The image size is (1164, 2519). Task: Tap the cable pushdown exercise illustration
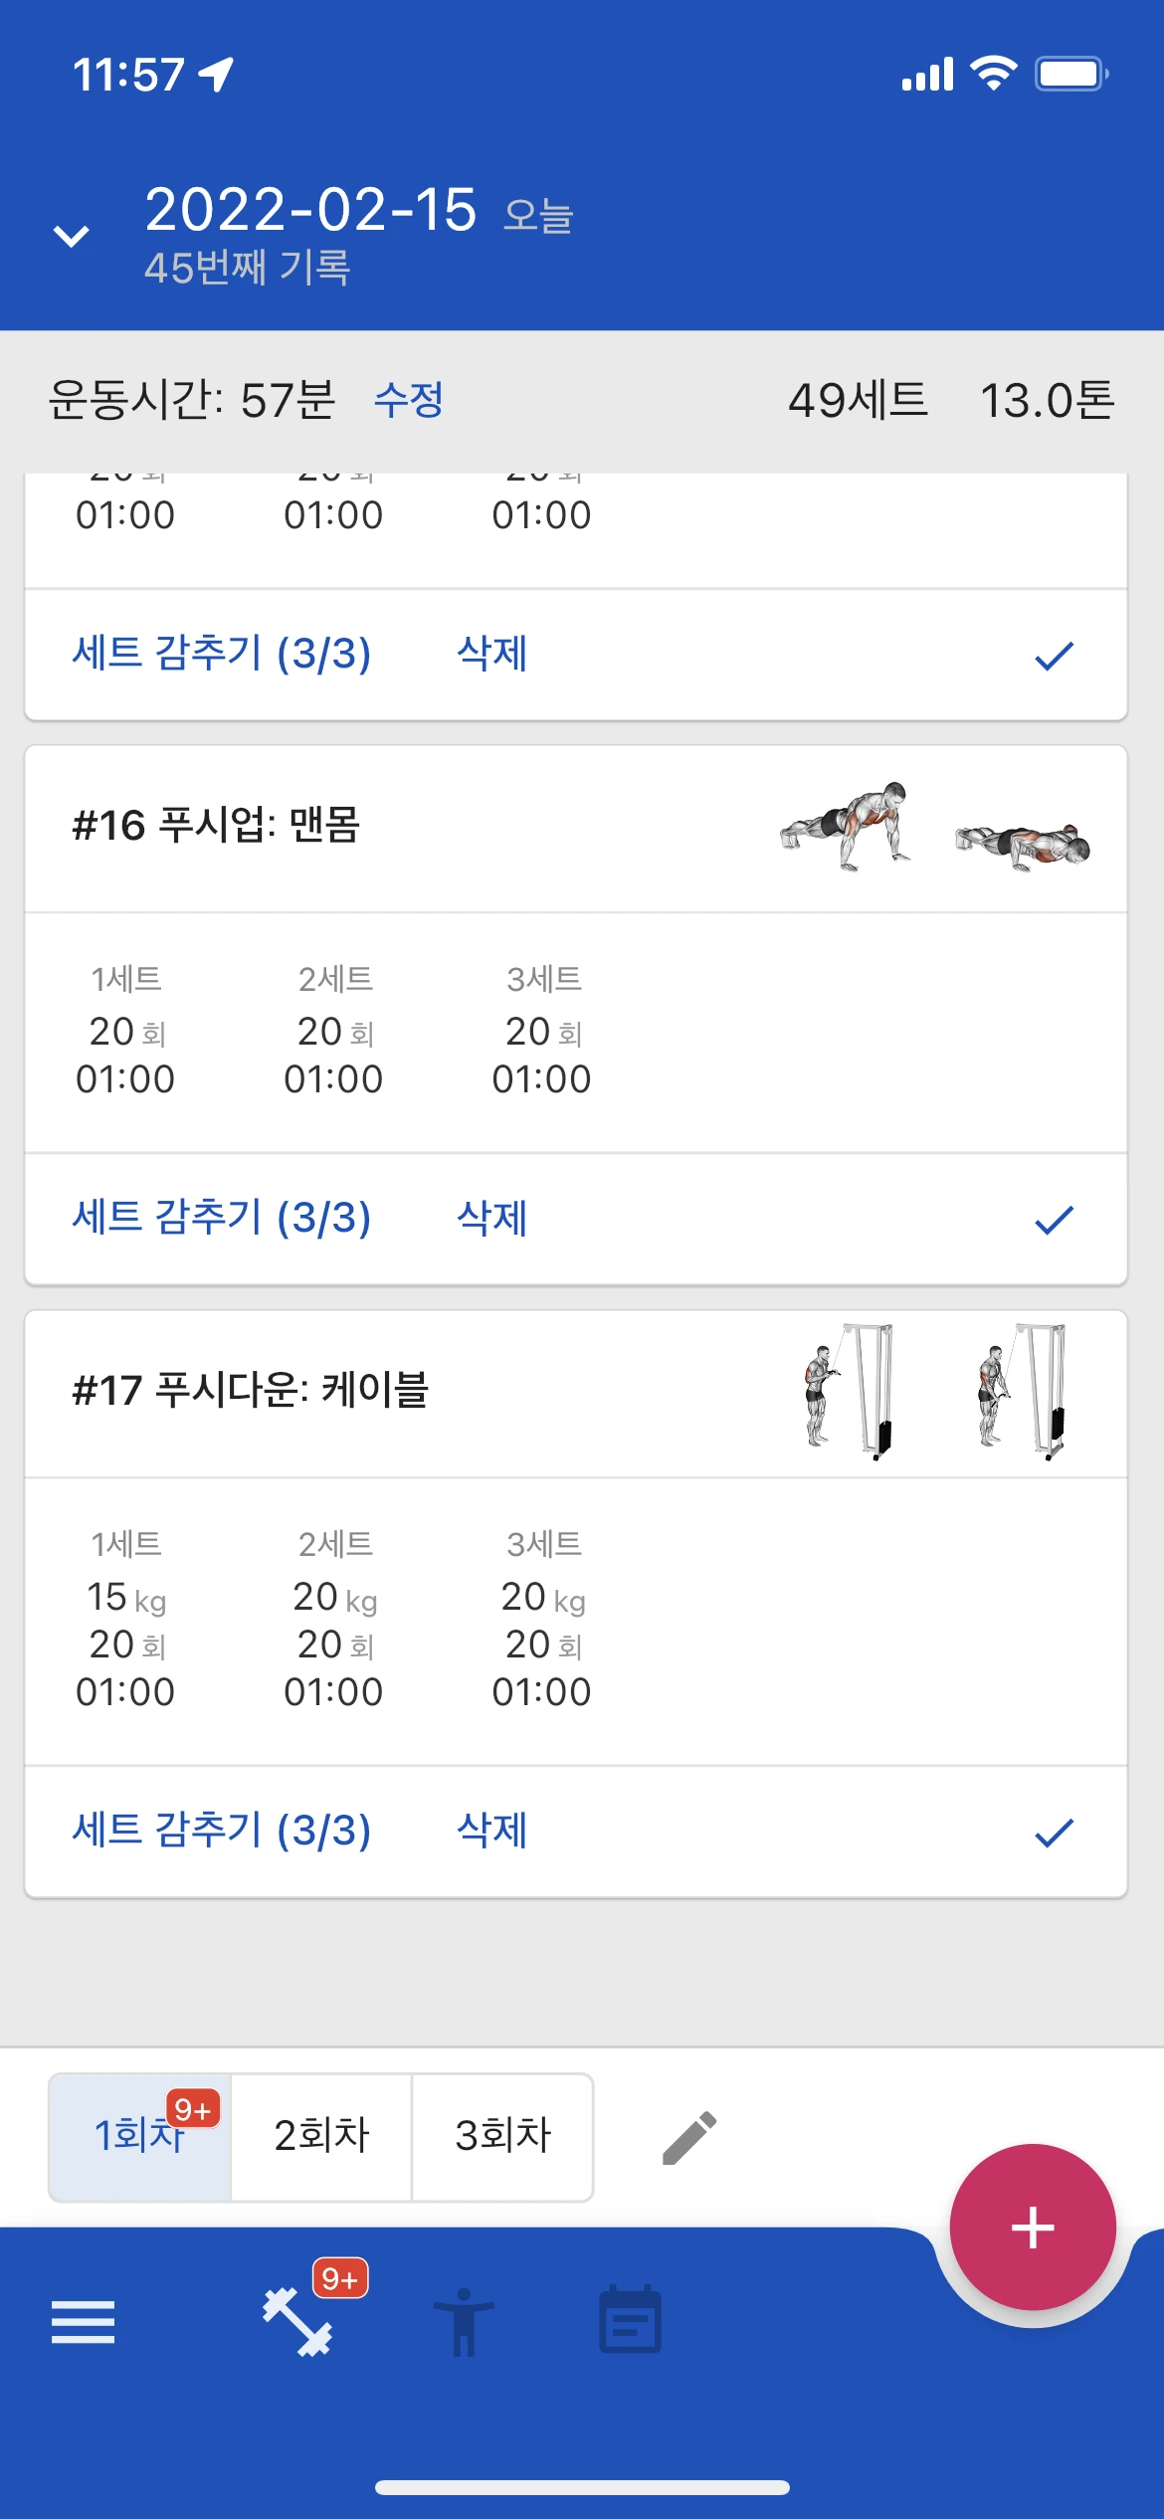(934, 1393)
